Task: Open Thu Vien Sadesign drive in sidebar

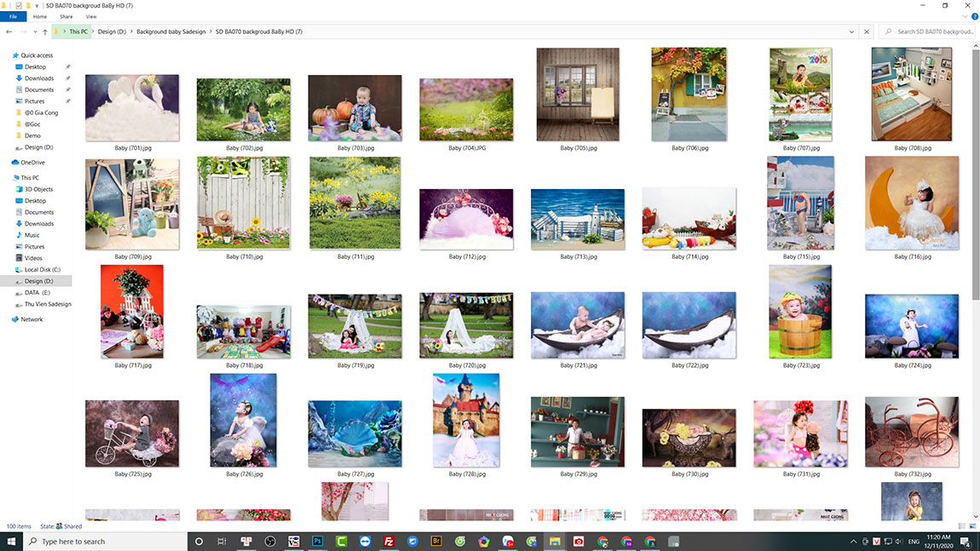Action: tap(48, 304)
